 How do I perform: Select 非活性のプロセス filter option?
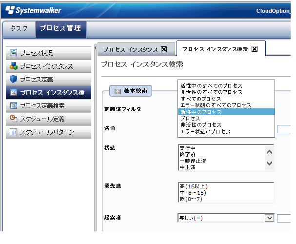click(226, 125)
